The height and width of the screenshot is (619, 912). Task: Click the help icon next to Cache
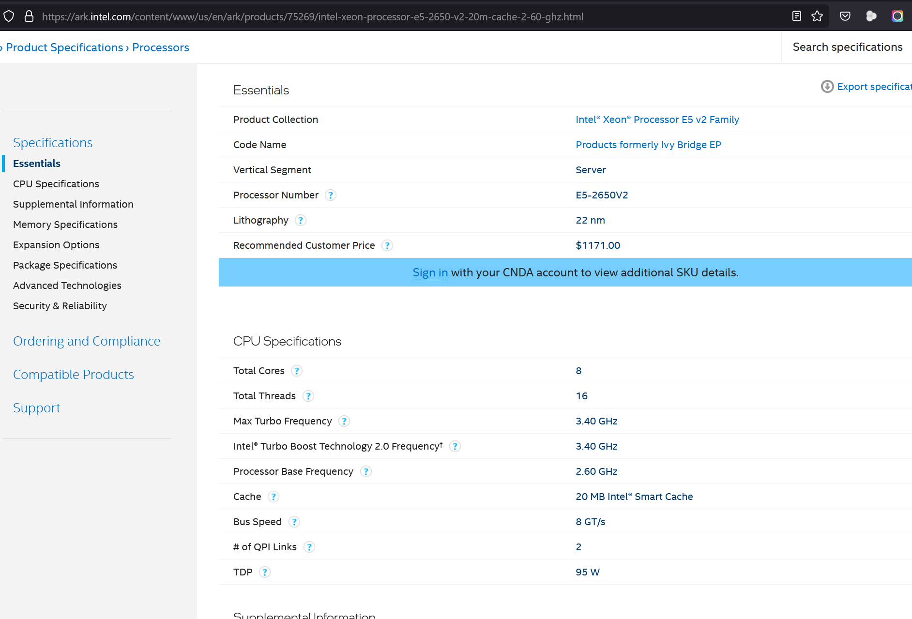click(x=274, y=497)
